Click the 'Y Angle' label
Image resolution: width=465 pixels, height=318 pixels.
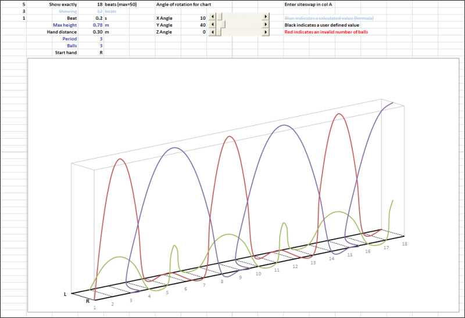click(x=164, y=25)
